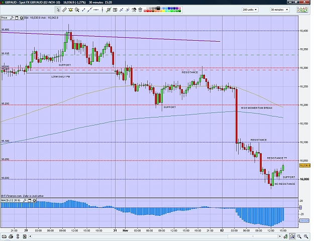Screen dimensions: 314x241
Task: Click the HIGH MOMENTUM BREAK annotation
Action: pos(257,108)
